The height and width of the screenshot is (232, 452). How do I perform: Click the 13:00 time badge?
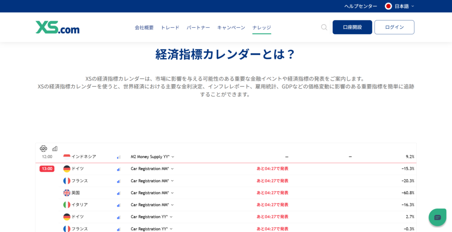(x=47, y=169)
